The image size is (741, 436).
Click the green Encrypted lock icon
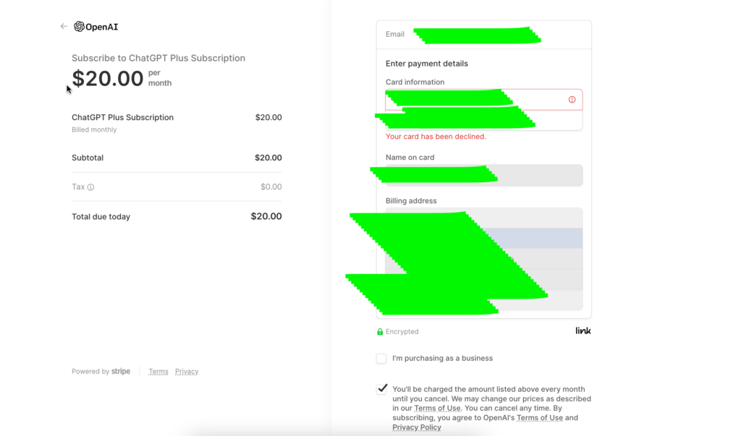coord(380,332)
